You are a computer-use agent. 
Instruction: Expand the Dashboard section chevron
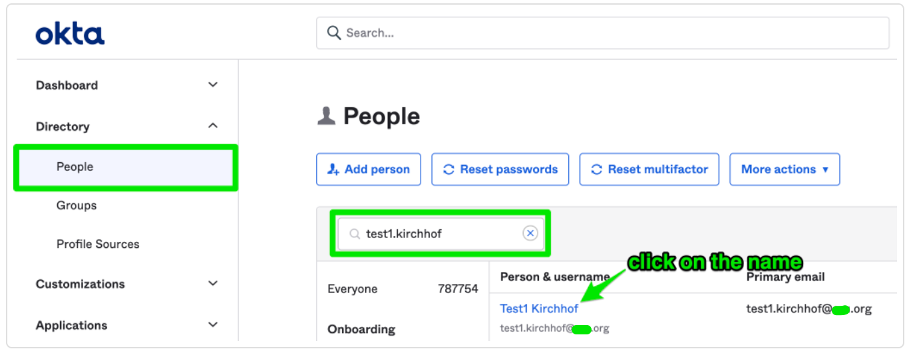213,85
